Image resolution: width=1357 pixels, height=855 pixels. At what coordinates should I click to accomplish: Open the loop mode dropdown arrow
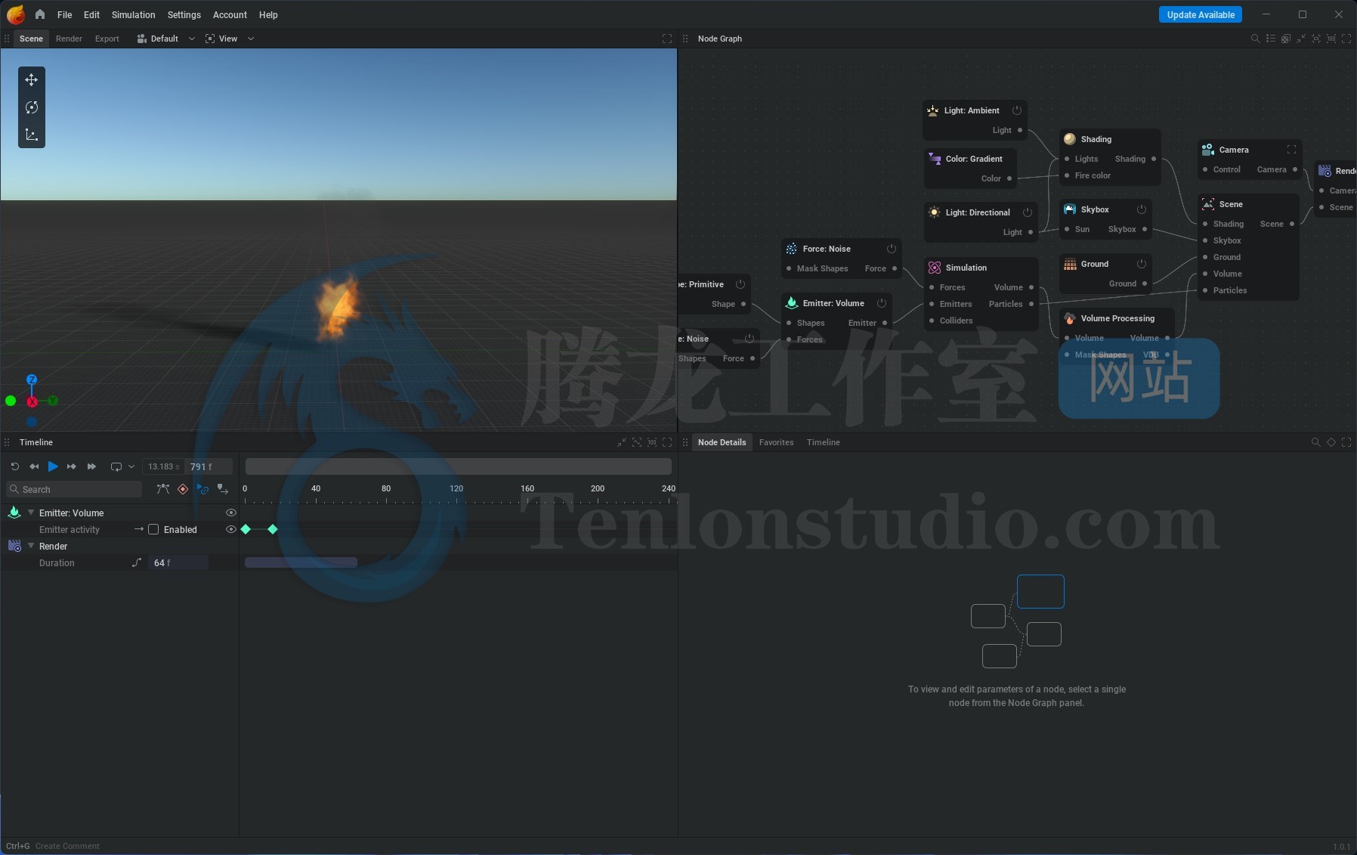(131, 466)
